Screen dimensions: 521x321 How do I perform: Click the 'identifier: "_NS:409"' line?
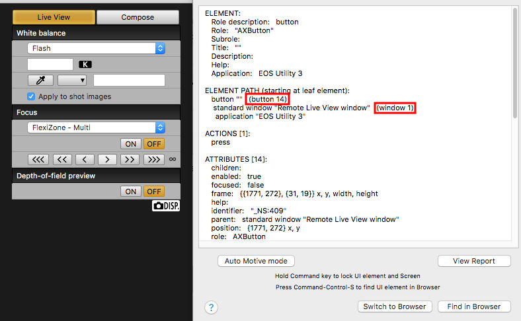click(x=249, y=211)
